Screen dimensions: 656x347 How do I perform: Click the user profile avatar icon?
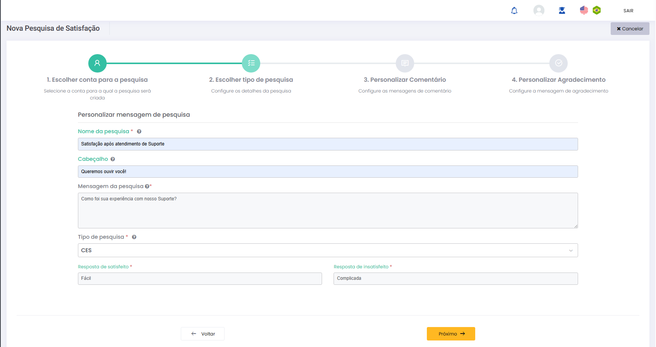click(539, 10)
